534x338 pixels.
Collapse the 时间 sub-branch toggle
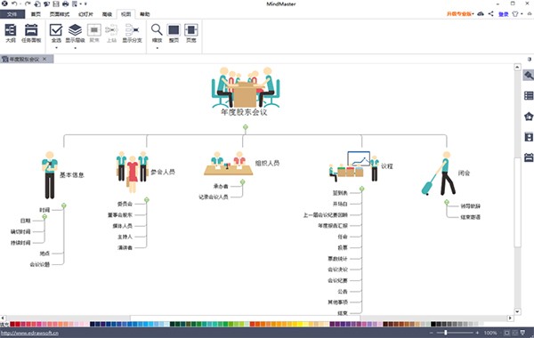pos(44,216)
